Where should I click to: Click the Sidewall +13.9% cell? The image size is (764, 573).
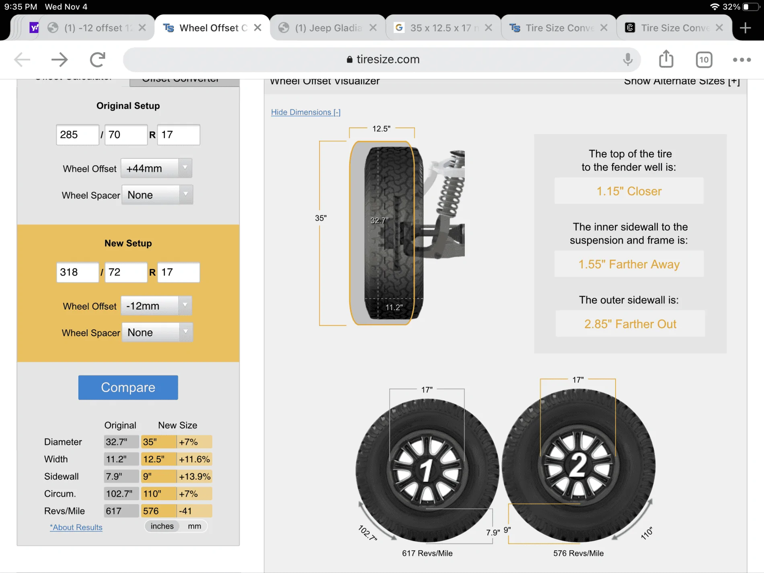click(195, 476)
